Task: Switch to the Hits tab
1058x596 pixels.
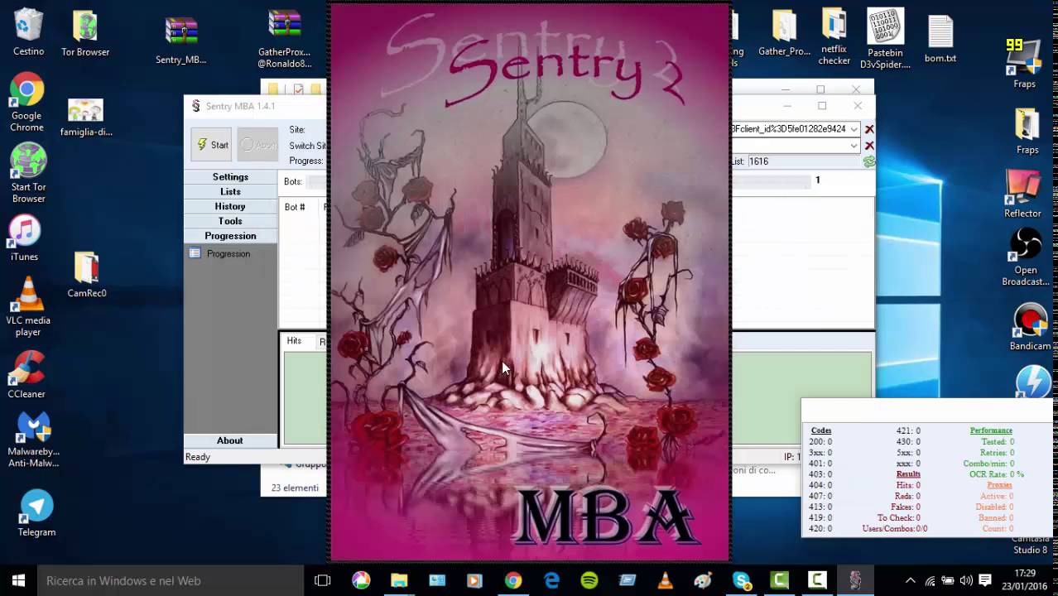Action: click(x=294, y=341)
